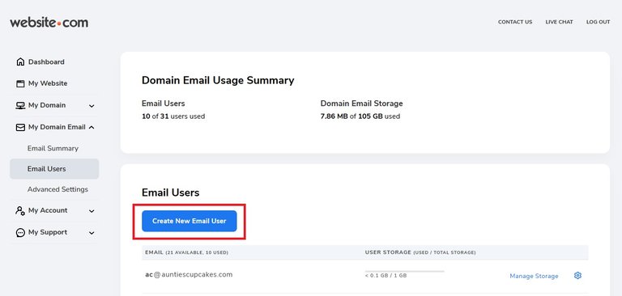Screen dimensions: 622x296
Task: Click the USER STORAGE column header
Action: pos(420,252)
